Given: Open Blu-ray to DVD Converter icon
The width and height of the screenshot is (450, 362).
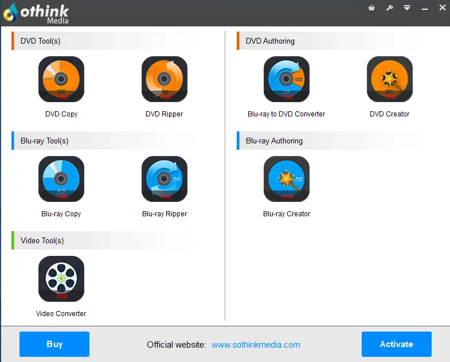Looking at the screenshot, I should (287, 80).
